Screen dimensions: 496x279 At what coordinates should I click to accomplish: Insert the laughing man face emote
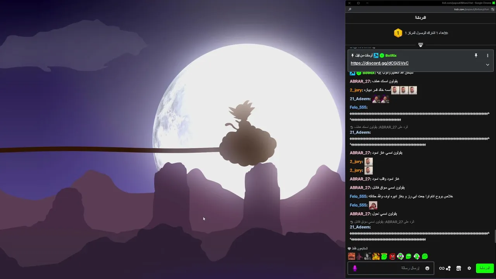point(351,256)
